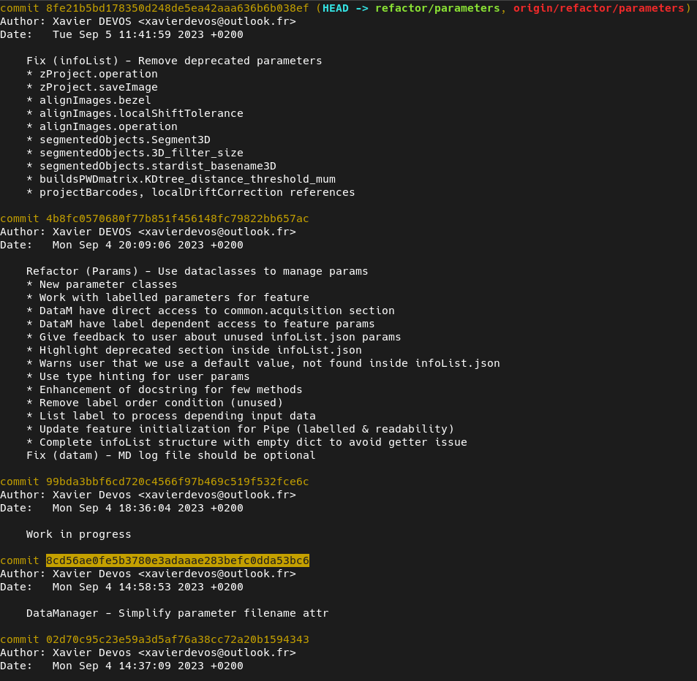
Task: Click date Mon Sep 4 18:36:04 2023
Action: (x=148, y=509)
